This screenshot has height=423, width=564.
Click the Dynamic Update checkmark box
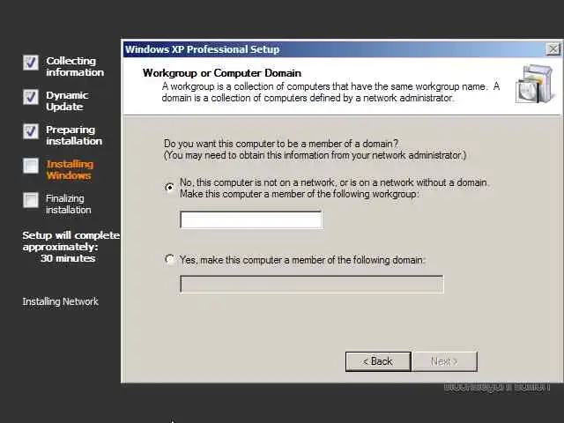click(x=31, y=97)
